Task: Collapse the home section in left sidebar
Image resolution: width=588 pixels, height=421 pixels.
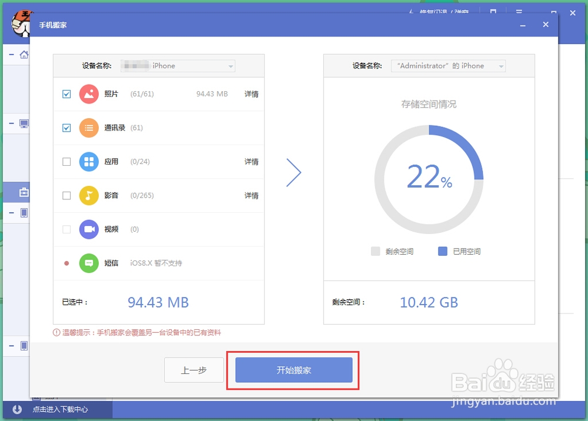Action: click(x=12, y=55)
